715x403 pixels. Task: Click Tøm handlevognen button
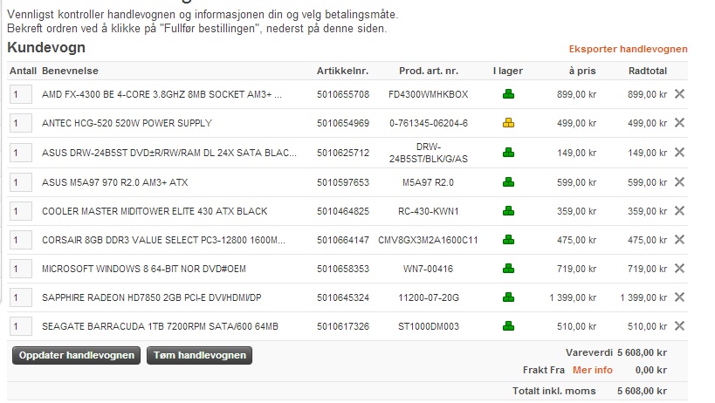coord(199,355)
